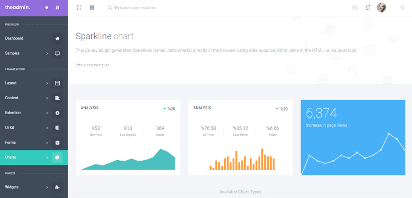This screenshot has height=198, width=412.
Task: Click the Samples monitor icon
Action: pyautogui.click(x=57, y=53)
